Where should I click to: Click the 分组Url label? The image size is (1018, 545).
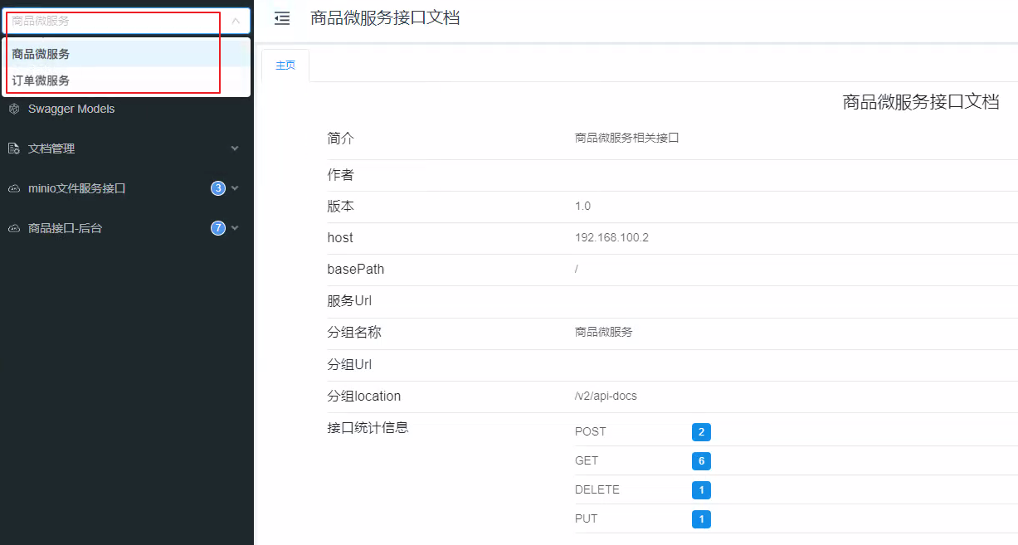pyautogui.click(x=349, y=364)
